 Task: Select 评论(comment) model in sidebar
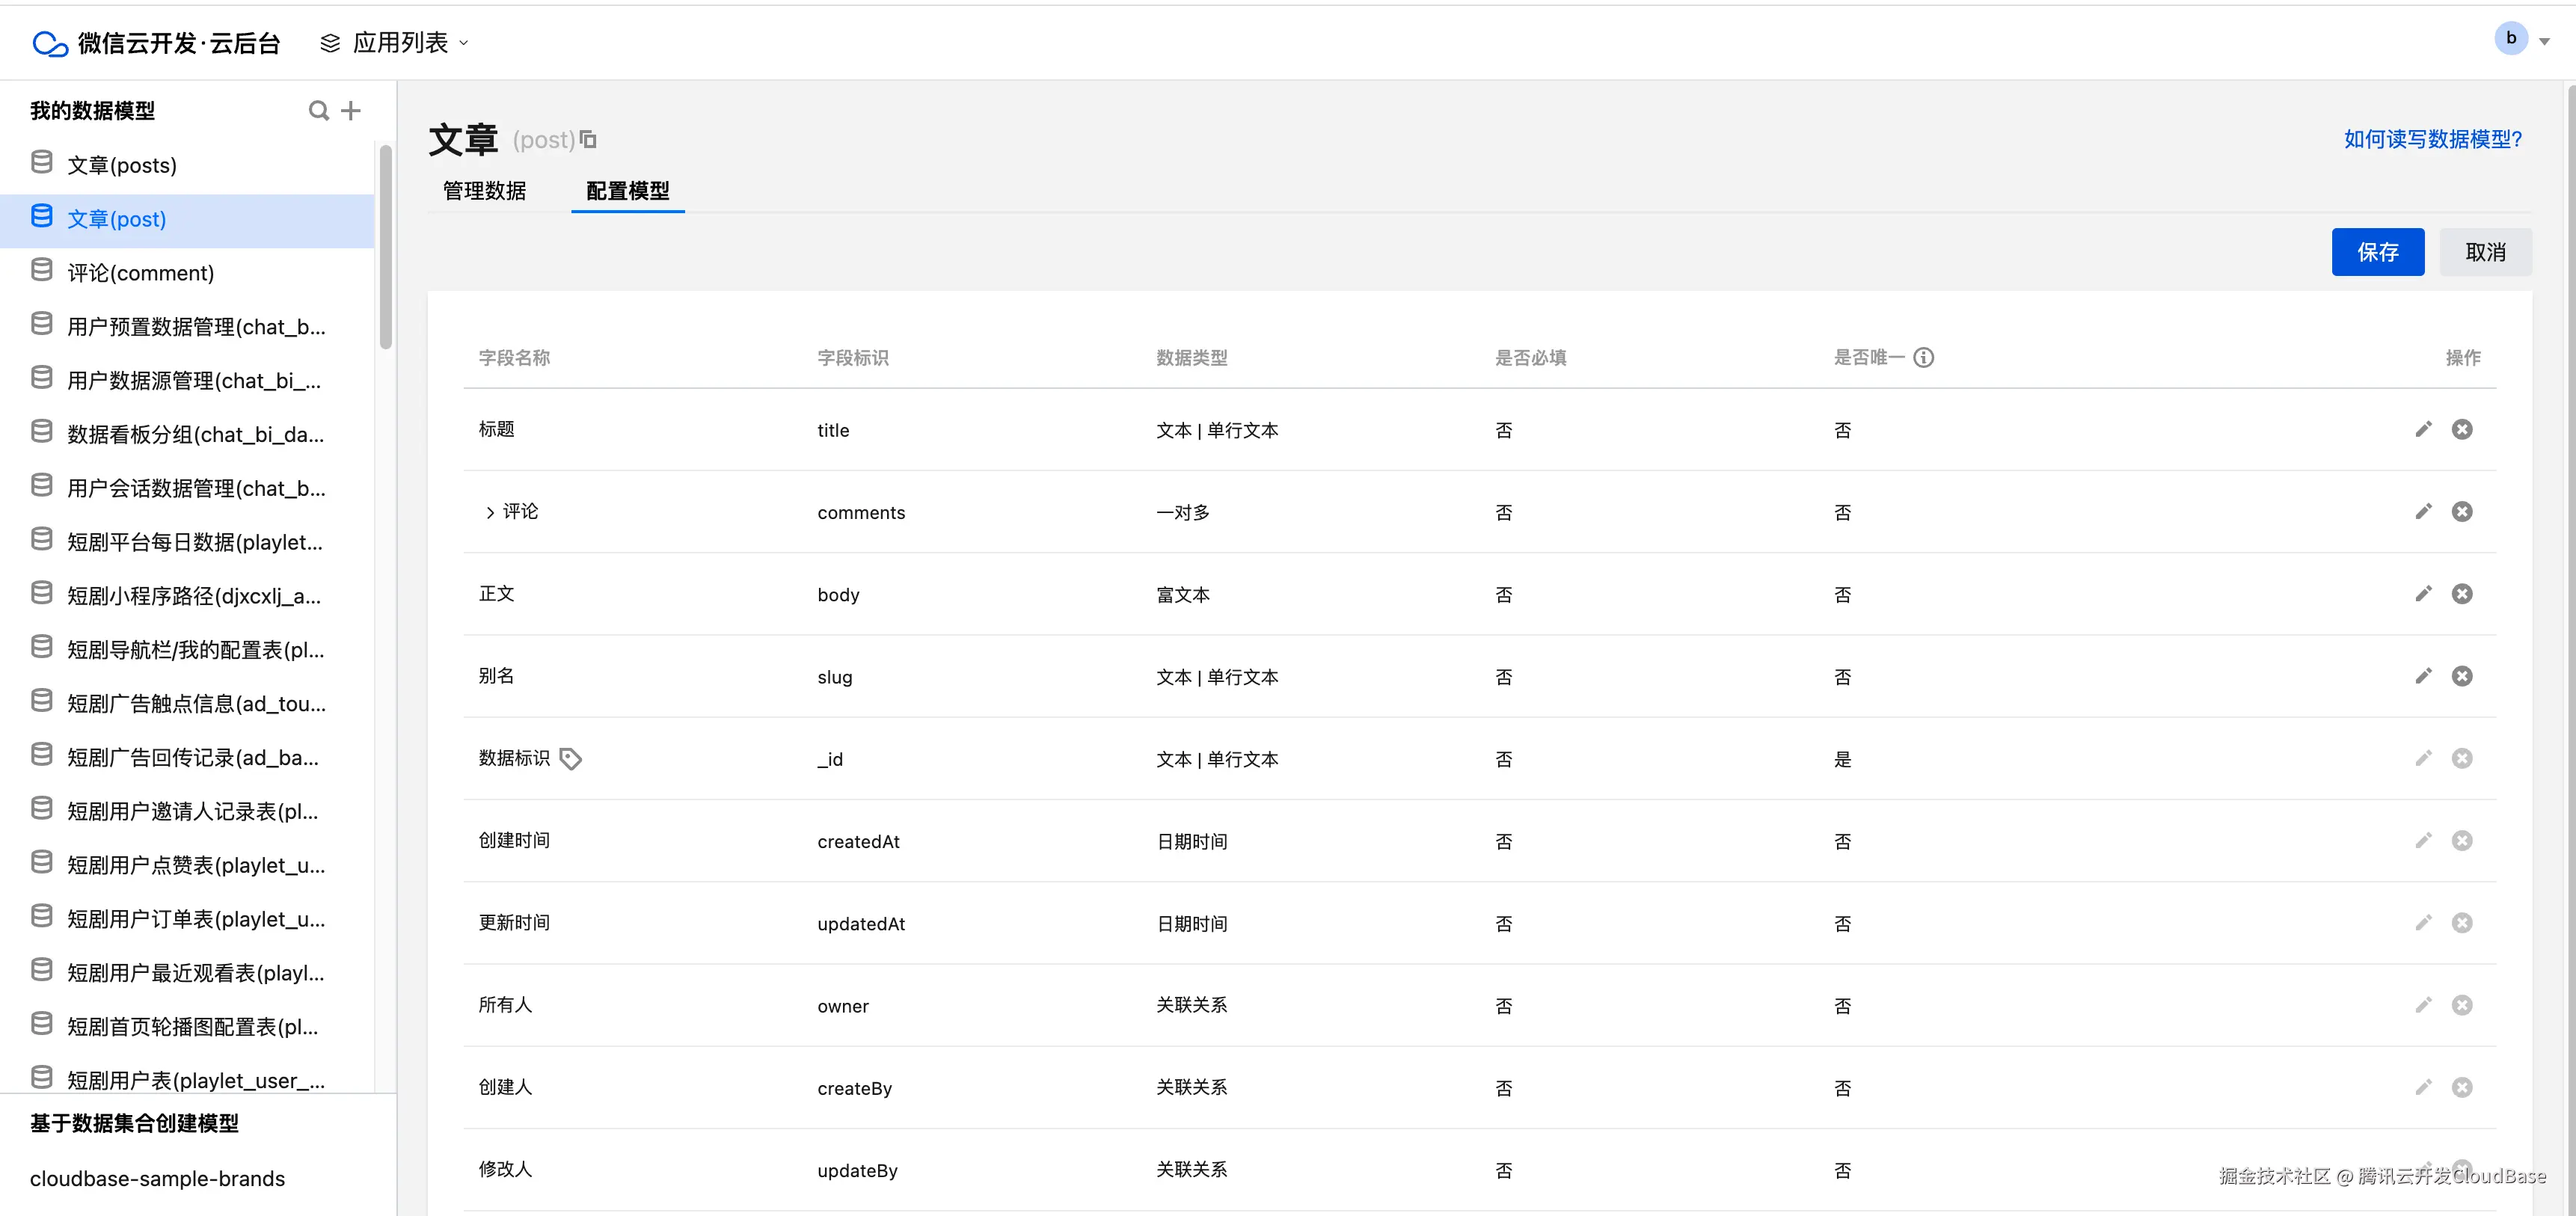click(140, 273)
